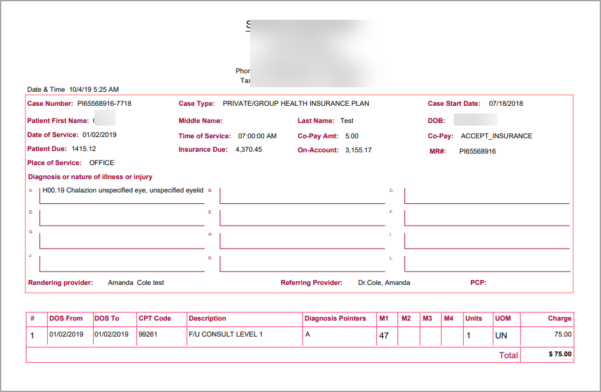Click the Date & Time value 10/4/19 5:25 AM
The height and width of the screenshot is (392, 601).
(94, 89)
